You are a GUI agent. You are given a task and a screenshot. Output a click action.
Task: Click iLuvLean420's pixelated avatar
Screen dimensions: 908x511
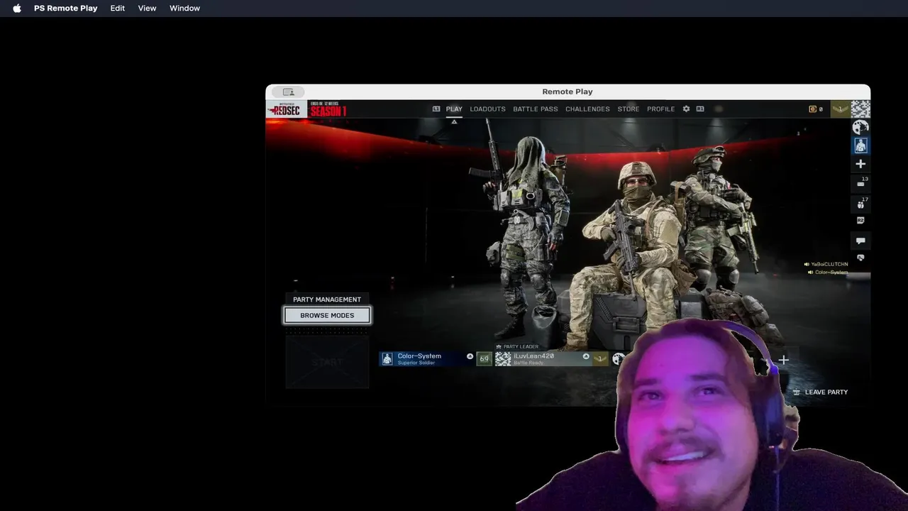pyautogui.click(x=503, y=359)
